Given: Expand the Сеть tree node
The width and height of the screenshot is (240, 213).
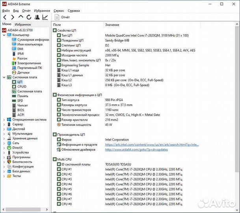Looking at the screenshot, I should [x=4, y=143].
